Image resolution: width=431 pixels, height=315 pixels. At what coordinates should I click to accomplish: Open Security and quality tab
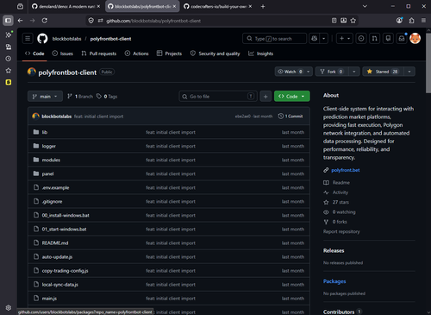pyautogui.click(x=215, y=54)
